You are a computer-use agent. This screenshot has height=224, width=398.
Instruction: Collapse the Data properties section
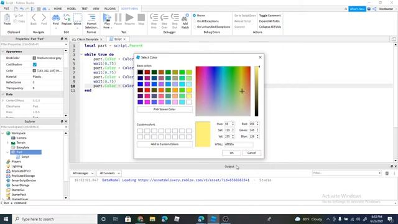2,94
